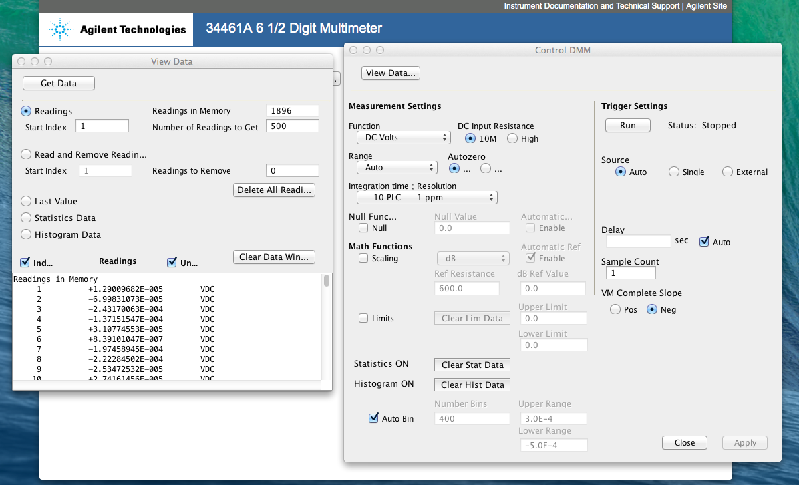The width and height of the screenshot is (799, 485).
Task: Click the dB Ref Value field
Action: click(x=553, y=289)
